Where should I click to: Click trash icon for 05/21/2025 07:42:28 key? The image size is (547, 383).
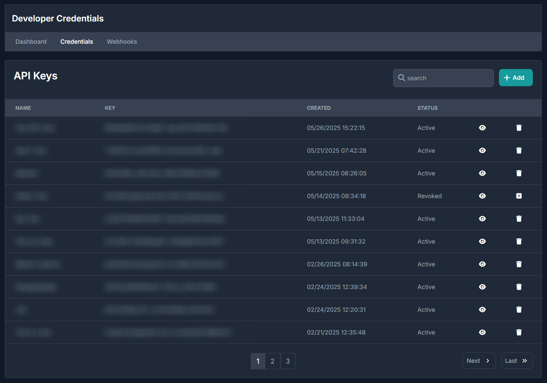click(x=519, y=151)
